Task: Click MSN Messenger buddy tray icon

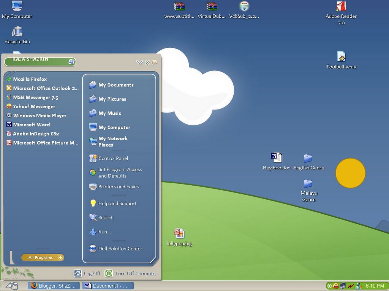Action: pyautogui.click(x=358, y=286)
